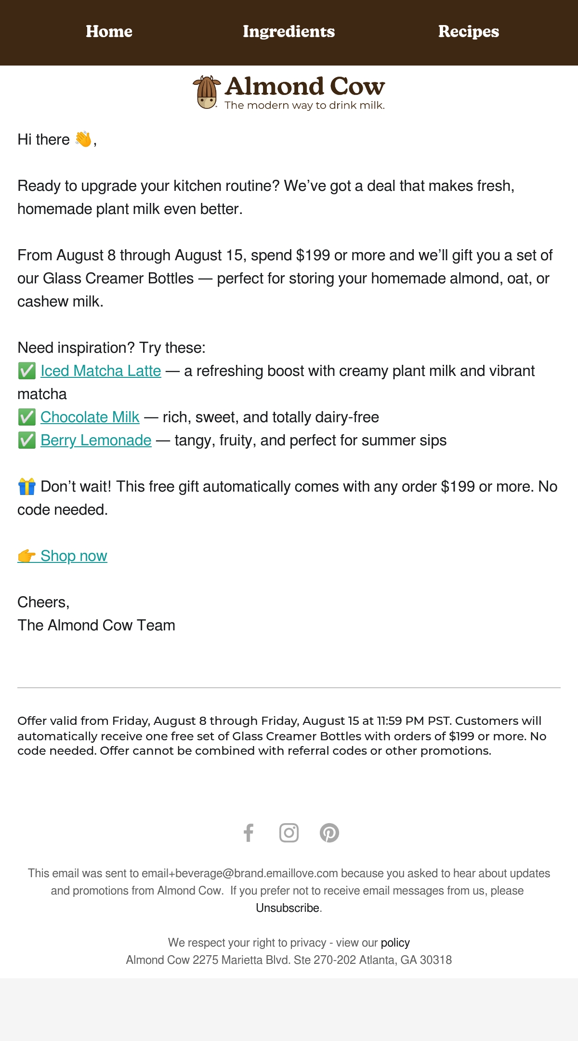This screenshot has height=1041, width=578.
Task: Click the Facebook social icon
Action: [249, 833]
